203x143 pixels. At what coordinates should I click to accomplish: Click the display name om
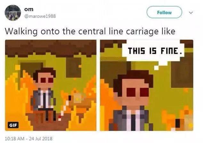pos(29,9)
